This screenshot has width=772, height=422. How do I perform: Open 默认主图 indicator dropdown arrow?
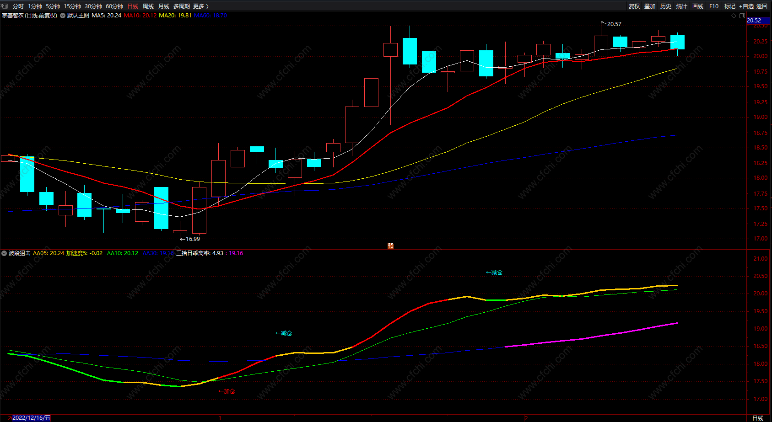coord(63,16)
